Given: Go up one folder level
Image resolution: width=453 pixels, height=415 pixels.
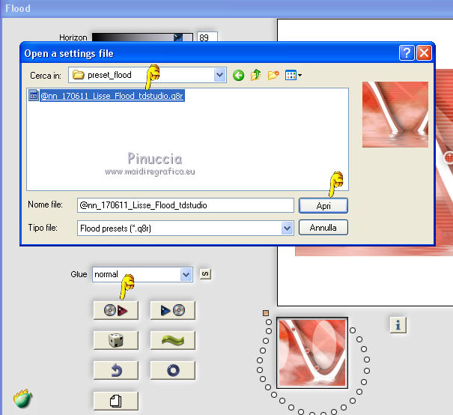Looking at the screenshot, I should (255, 75).
